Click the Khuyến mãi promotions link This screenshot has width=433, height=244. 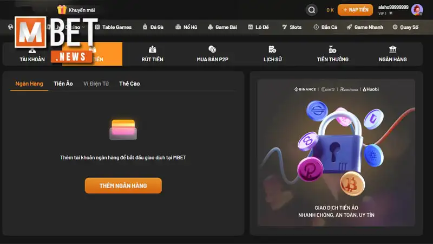click(82, 10)
